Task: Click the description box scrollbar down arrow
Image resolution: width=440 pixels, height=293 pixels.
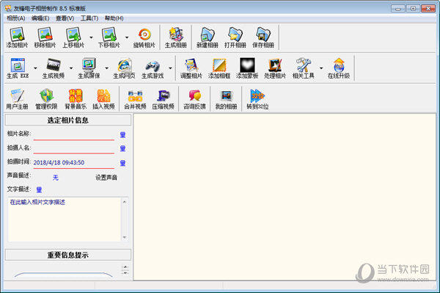Action: [125, 237]
